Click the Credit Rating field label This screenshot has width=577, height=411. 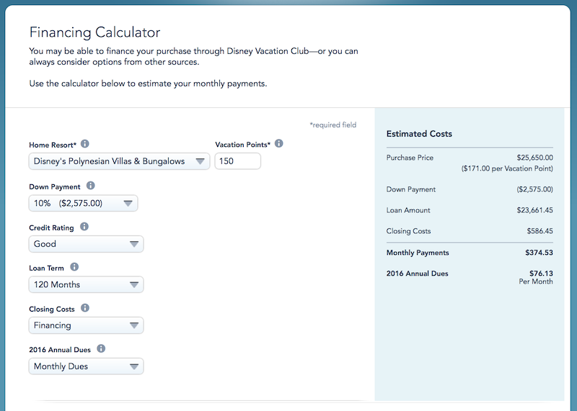pos(51,227)
